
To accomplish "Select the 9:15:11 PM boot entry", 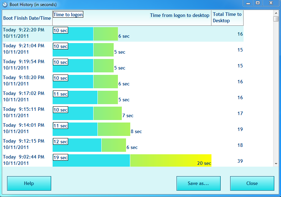I will click(123, 113).
